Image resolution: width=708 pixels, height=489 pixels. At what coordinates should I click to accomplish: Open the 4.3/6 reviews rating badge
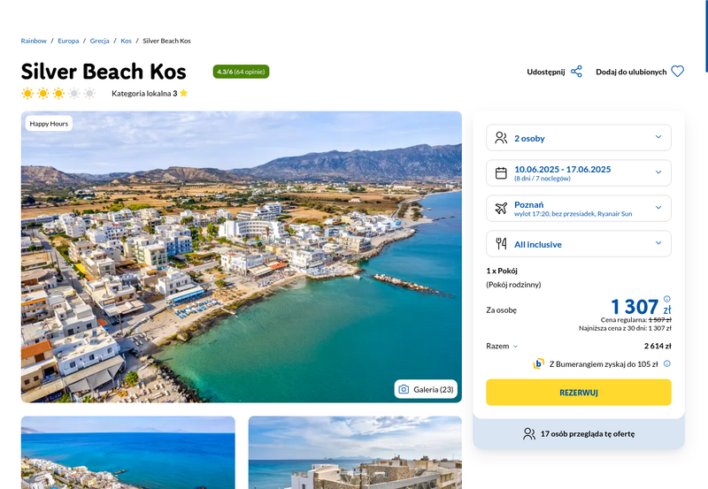pyautogui.click(x=241, y=72)
